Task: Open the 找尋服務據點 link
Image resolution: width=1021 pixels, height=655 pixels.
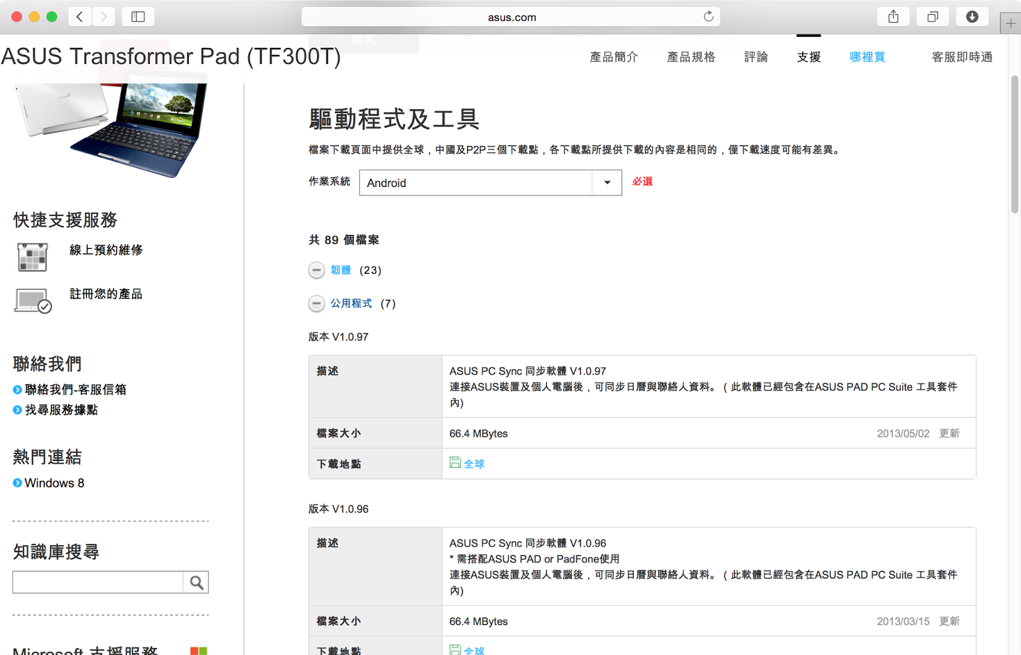Action: click(x=61, y=410)
